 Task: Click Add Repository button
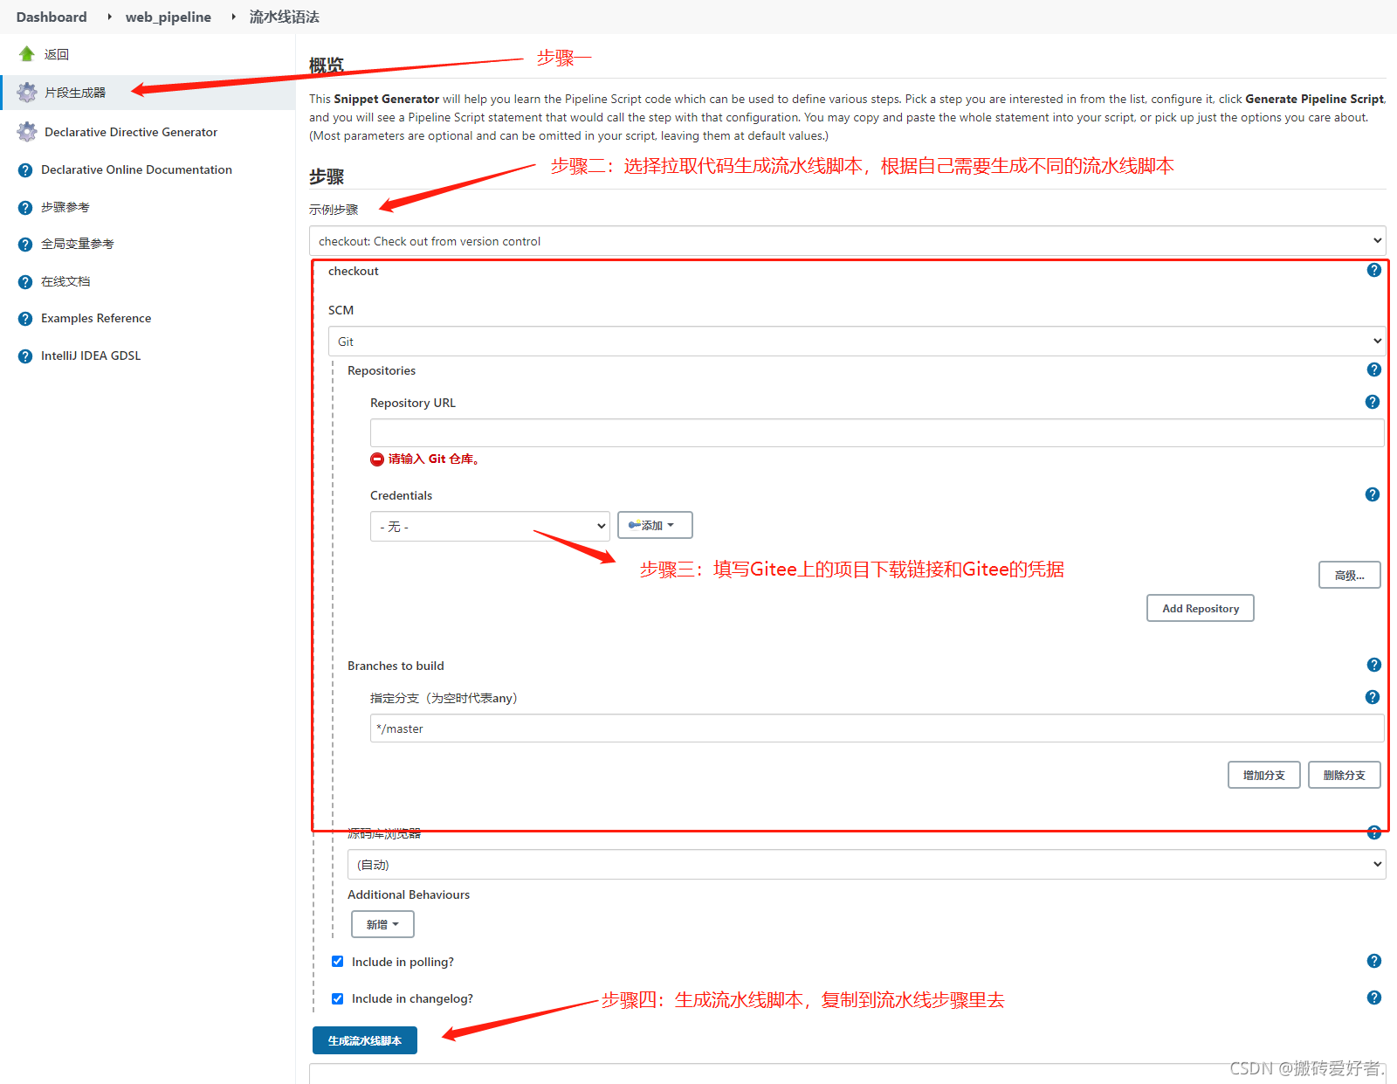[x=1201, y=608]
